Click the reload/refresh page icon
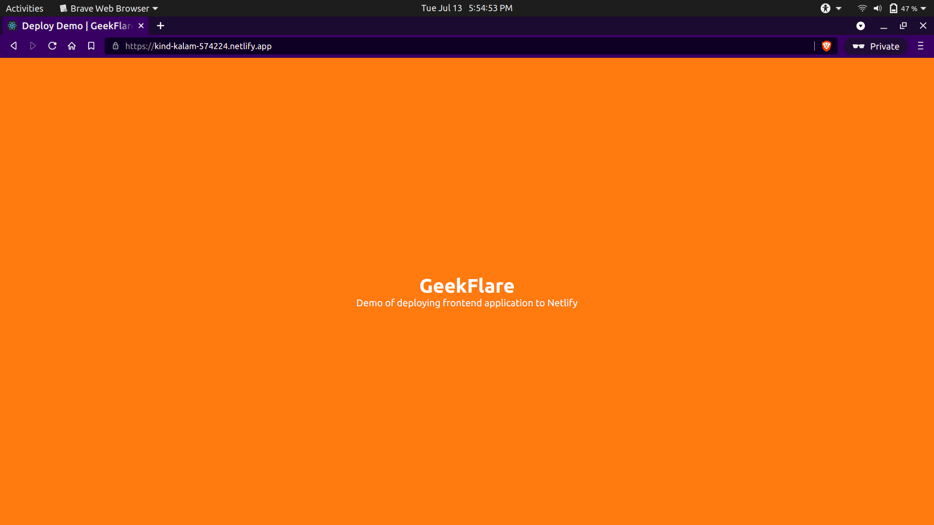The image size is (934, 525). pos(52,46)
